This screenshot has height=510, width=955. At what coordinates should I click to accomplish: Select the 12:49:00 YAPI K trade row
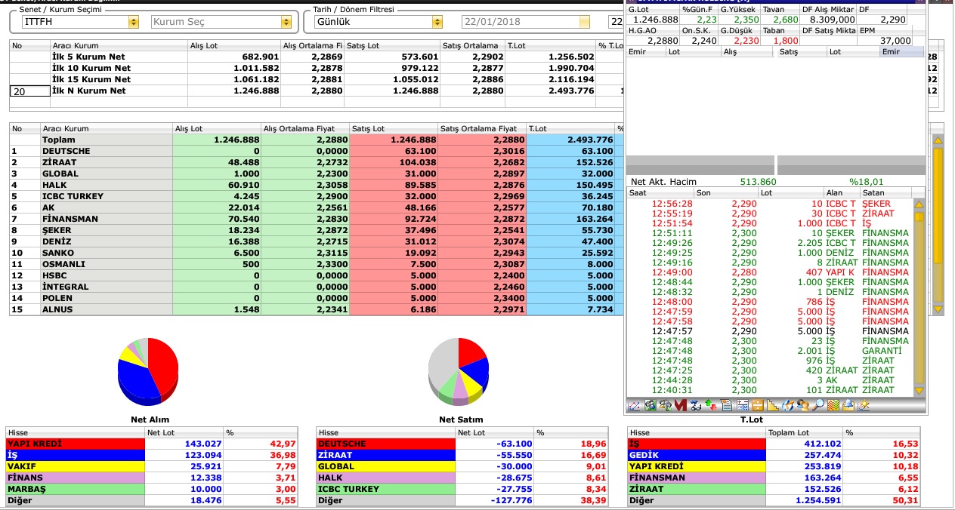click(x=769, y=272)
